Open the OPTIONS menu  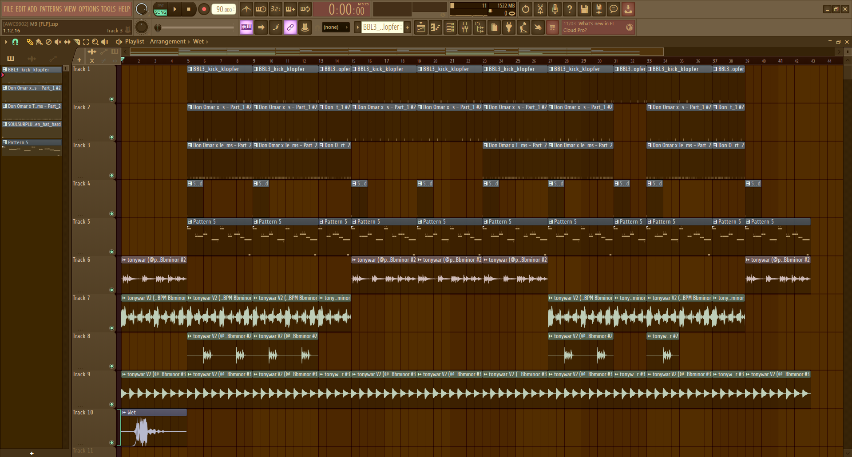89,9
